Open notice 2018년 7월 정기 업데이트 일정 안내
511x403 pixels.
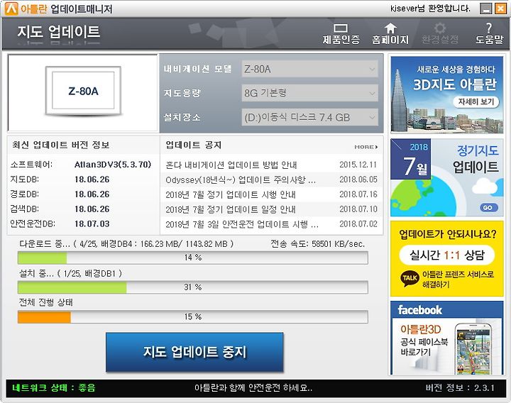point(231,209)
